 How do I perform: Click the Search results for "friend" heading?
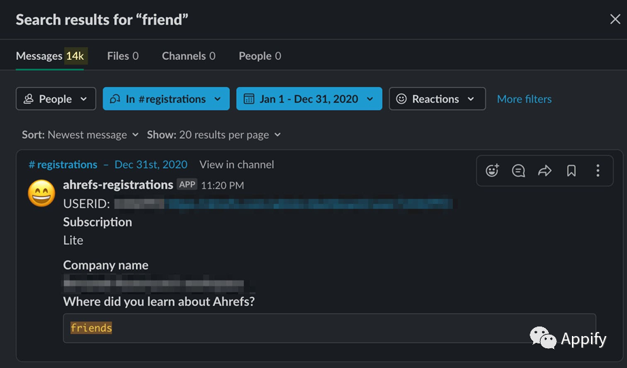pyautogui.click(x=102, y=19)
